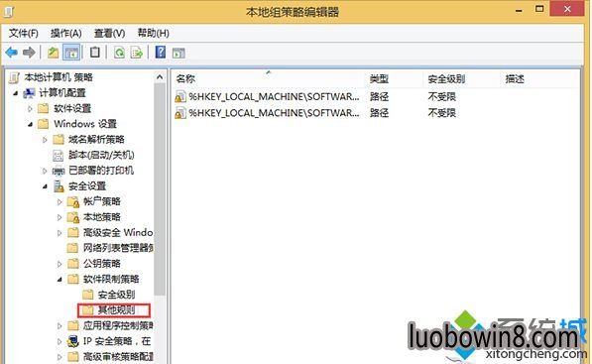Click the Export list toolbar icon

136,53
